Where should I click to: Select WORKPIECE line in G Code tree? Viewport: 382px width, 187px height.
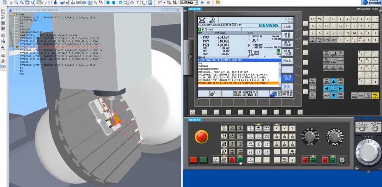pyautogui.click(x=48, y=35)
